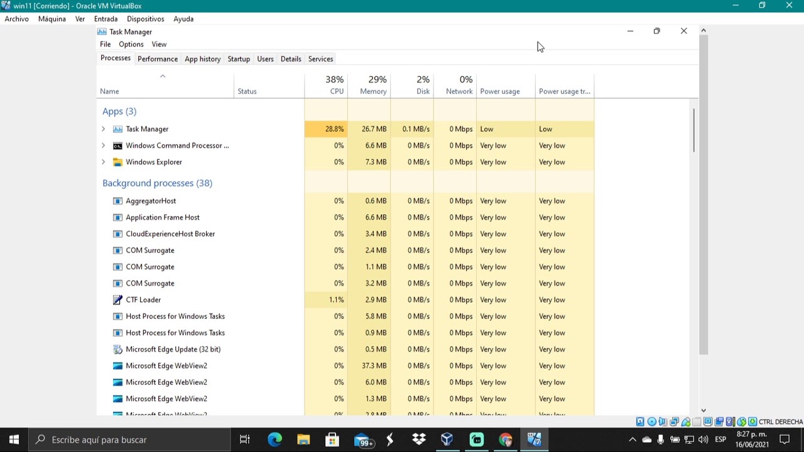Switch to the Performance tab
Screen dimensions: 804x452
[158, 59]
